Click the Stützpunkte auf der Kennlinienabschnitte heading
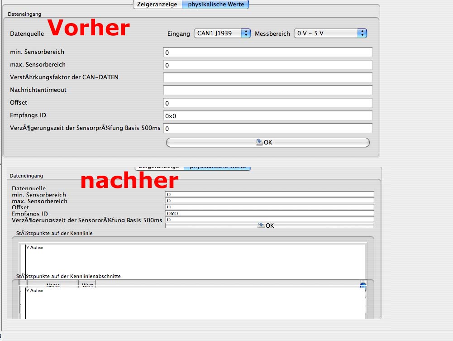 (68, 276)
